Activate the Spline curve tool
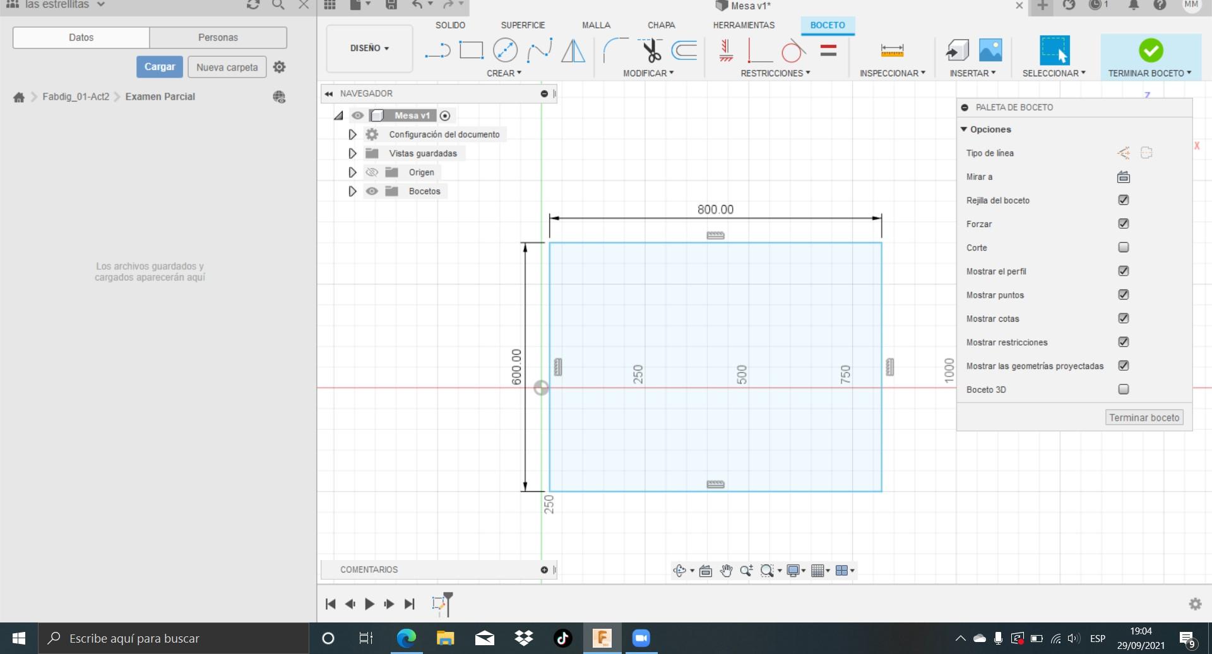Viewport: 1212px width, 654px height. (540, 50)
